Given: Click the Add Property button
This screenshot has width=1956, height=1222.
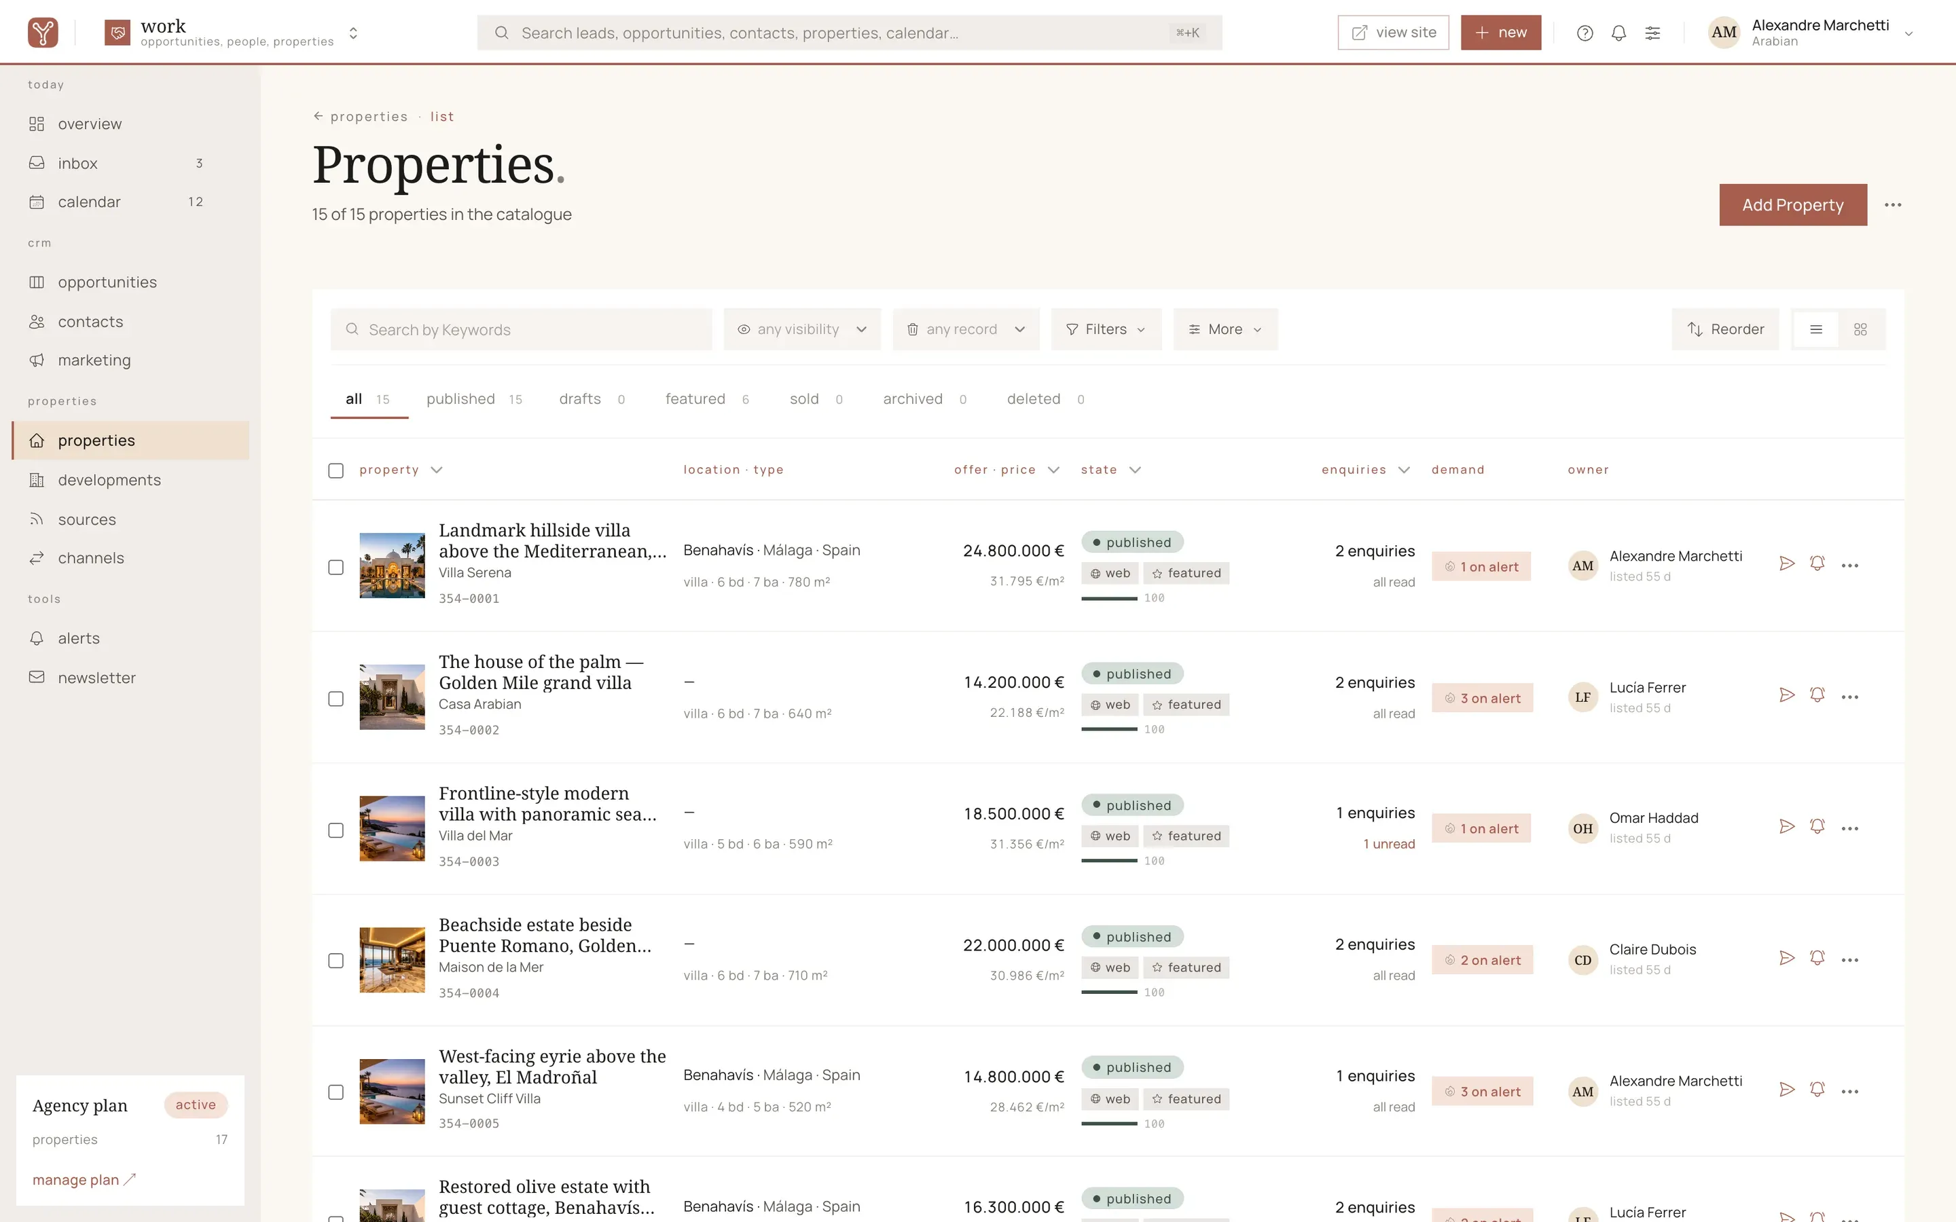Looking at the screenshot, I should coord(1793,204).
